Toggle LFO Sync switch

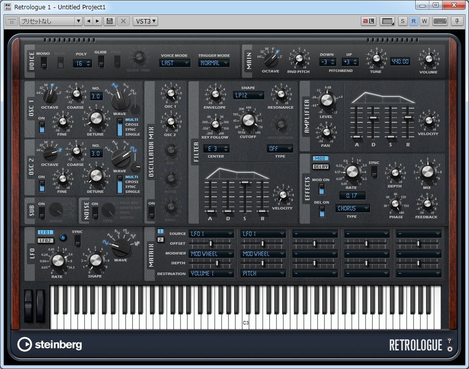[77, 241]
